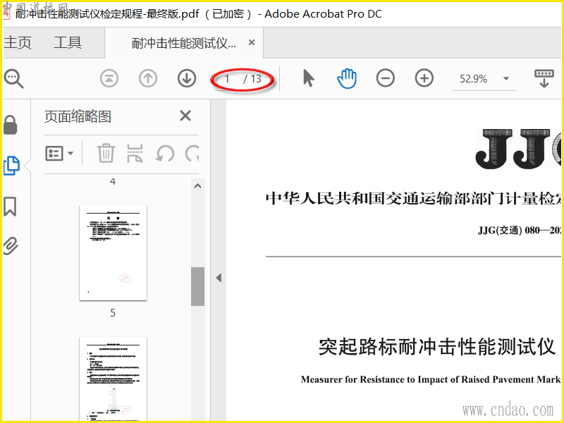This screenshot has width=564, height=423.
Task: Delete selected page with trash icon
Action: [106, 153]
